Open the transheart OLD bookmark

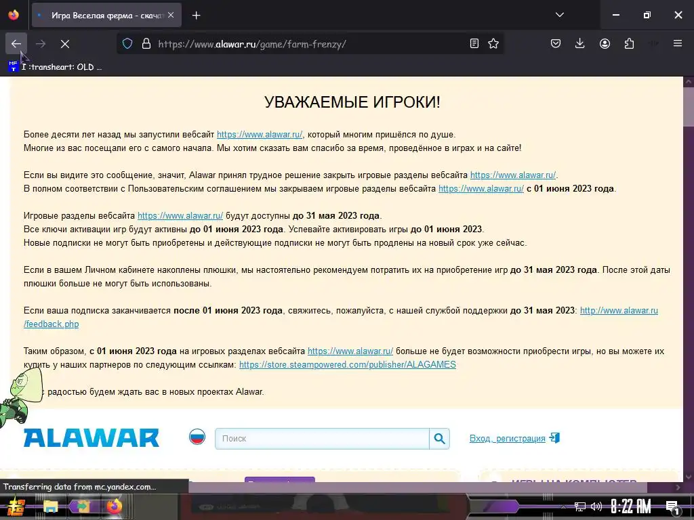pyautogui.click(x=56, y=67)
